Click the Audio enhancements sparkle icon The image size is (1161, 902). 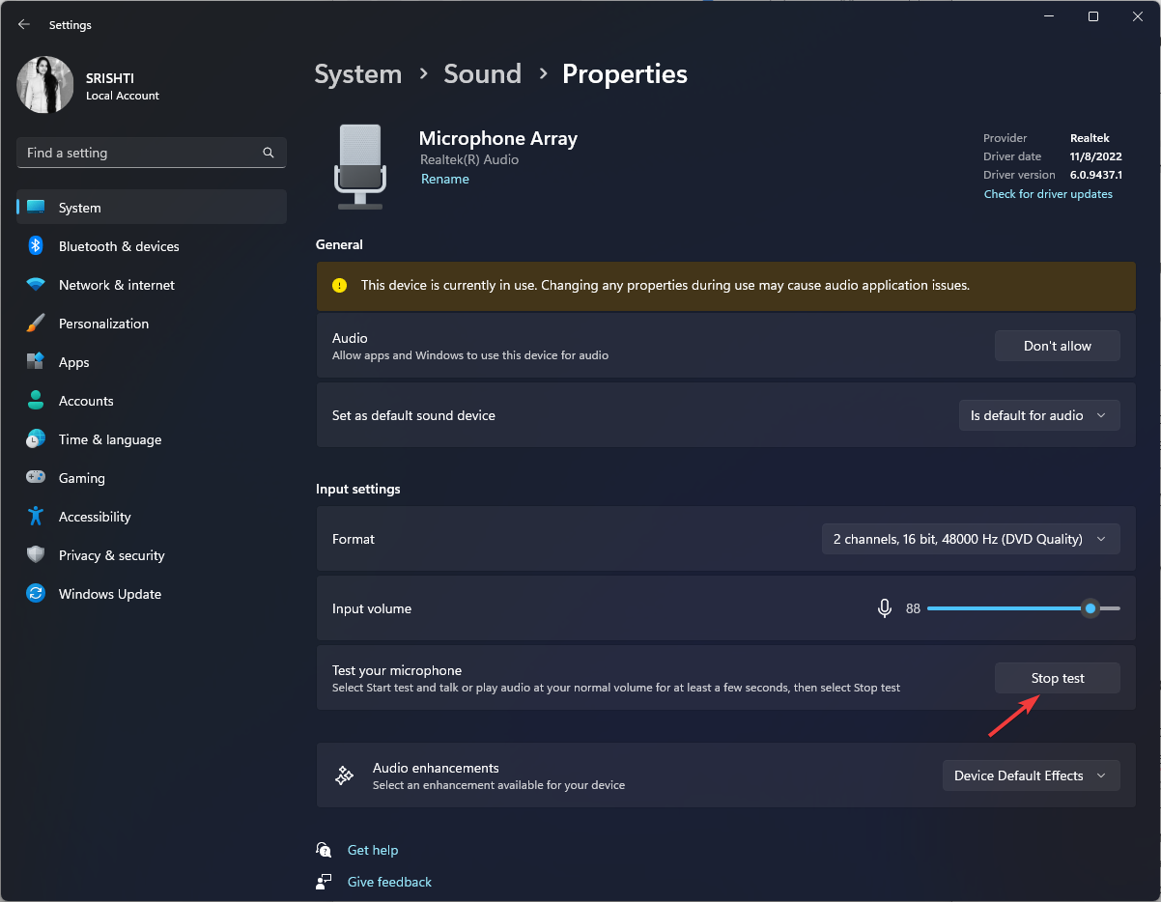[x=343, y=775]
